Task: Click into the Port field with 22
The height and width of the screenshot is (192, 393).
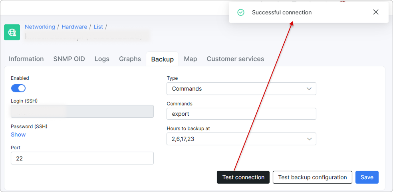Action: [x=82, y=158]
